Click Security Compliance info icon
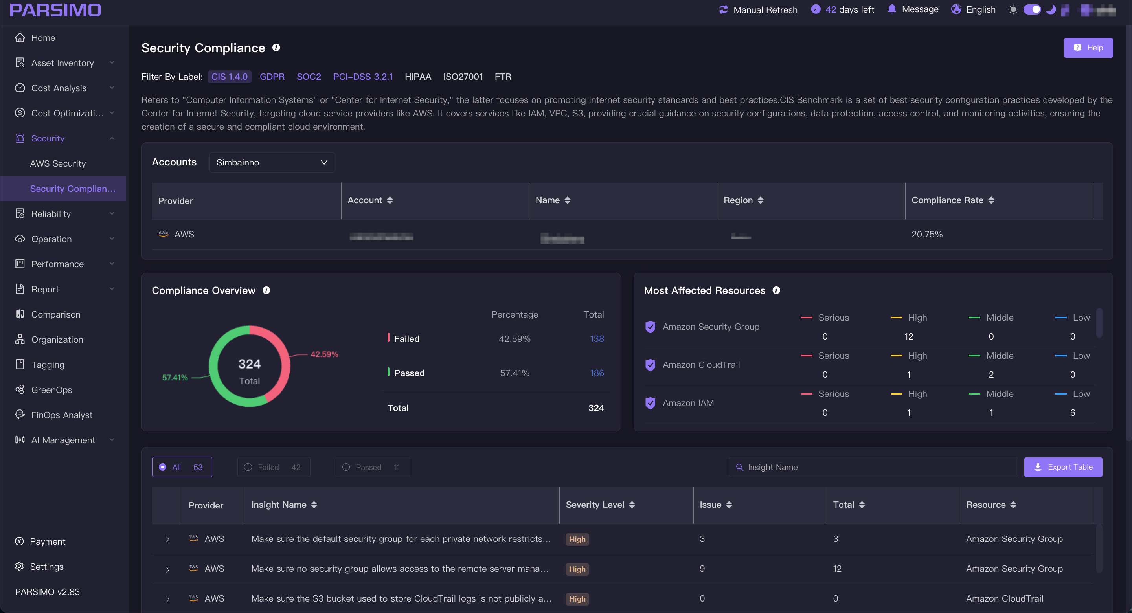 click(276, 48)
